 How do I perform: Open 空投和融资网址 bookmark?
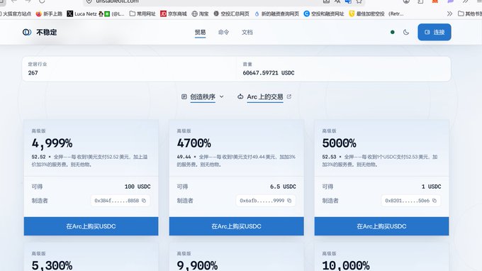(324, 14)
